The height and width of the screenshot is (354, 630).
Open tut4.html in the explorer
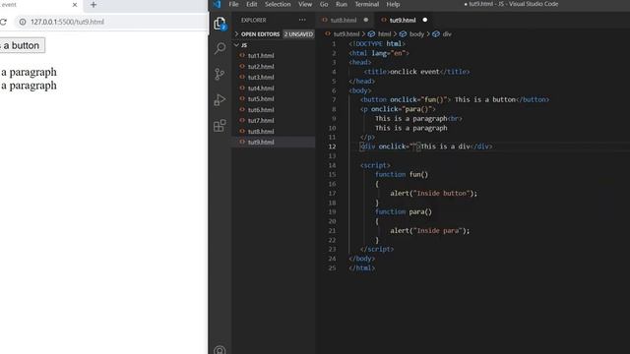[x=261, y=88]
